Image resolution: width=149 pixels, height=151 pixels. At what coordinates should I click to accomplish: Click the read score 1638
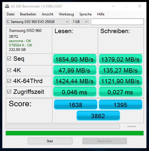[x=75, y=105]
